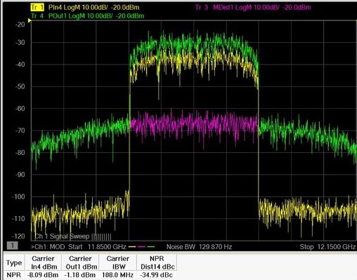Click the -1.18 dBm value cell

80,275
